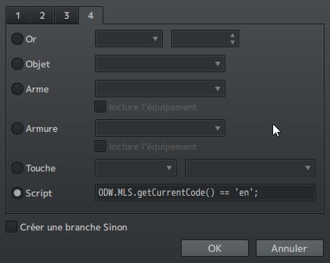Toggle Inclure l'équipement checkbox under Arme
The image size is (330, 263).
[101, 107]
